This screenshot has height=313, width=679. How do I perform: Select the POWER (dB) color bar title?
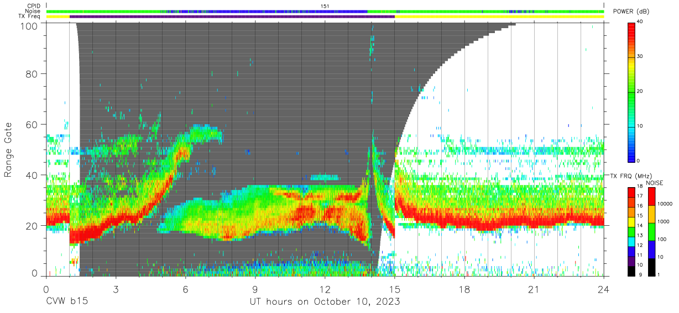630,12
